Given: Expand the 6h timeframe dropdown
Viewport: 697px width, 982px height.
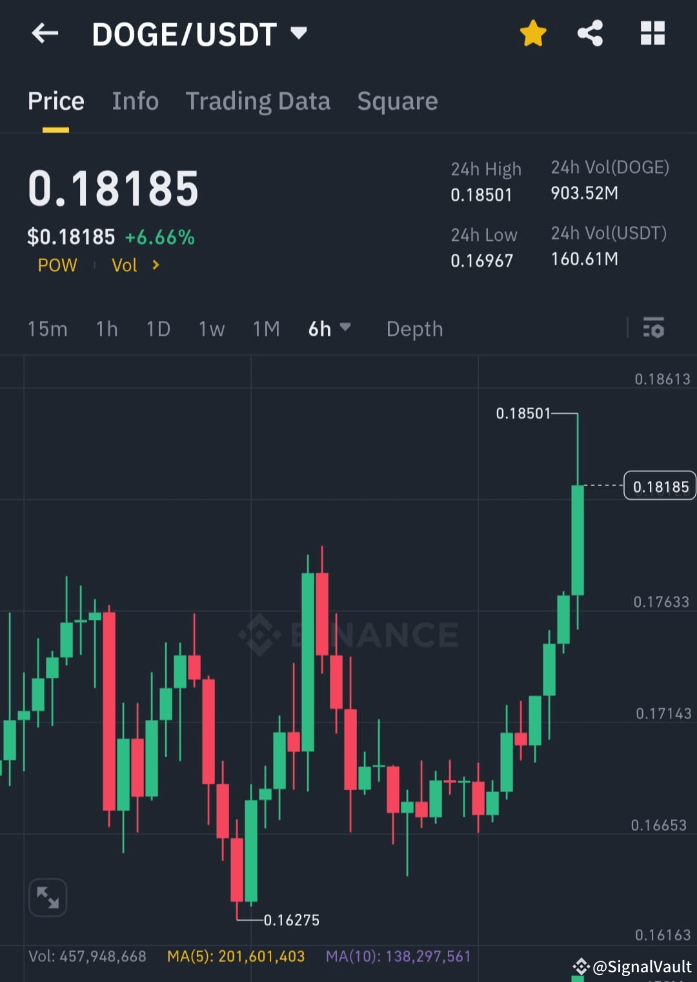Looking at the screenshot, I should tap(330, 329).
